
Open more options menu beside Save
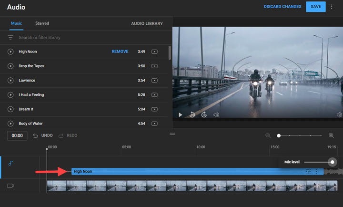(332, 7)
